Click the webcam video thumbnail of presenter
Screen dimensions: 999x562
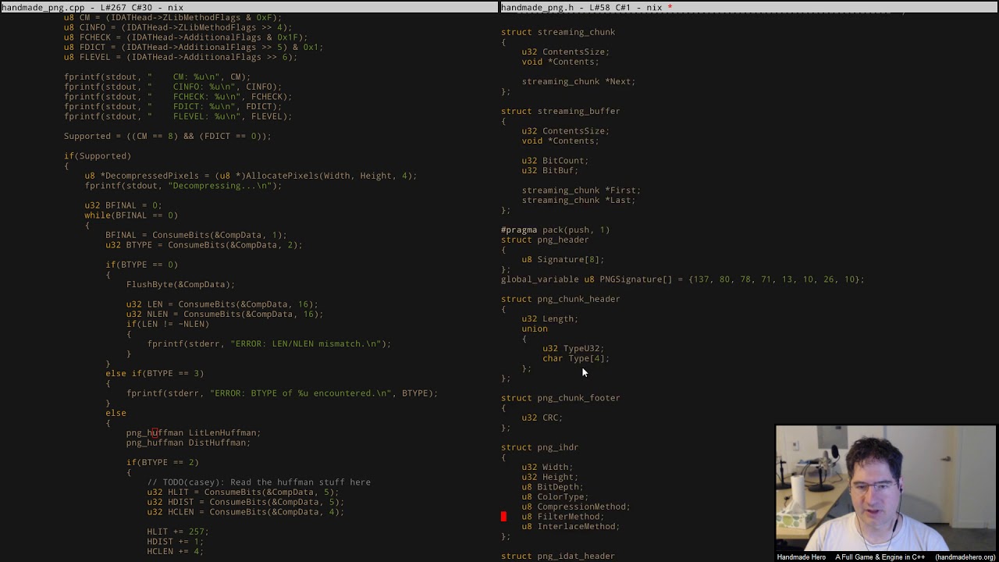tap(886, 488)
